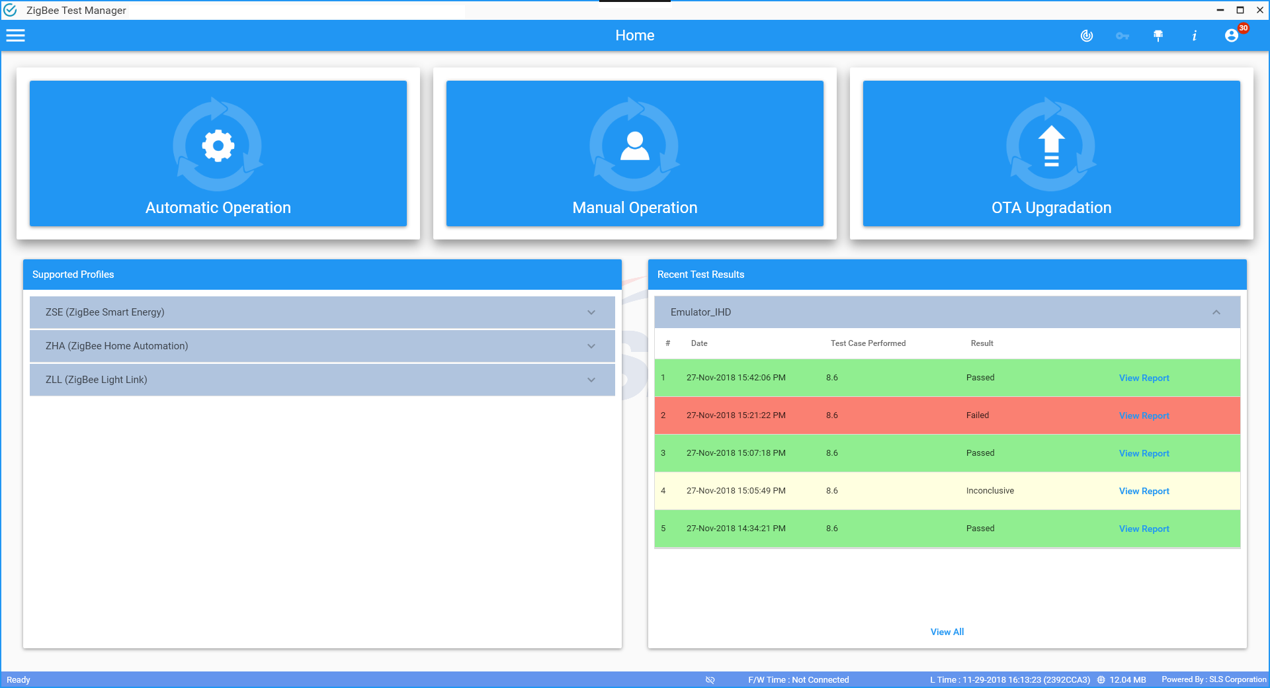
Task: View Report for 15:05:49 PM inconclusive test
Action: click(x=1144, y=491)
